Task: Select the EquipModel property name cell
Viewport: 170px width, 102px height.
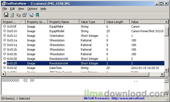Action: click(x=57, y=31)
